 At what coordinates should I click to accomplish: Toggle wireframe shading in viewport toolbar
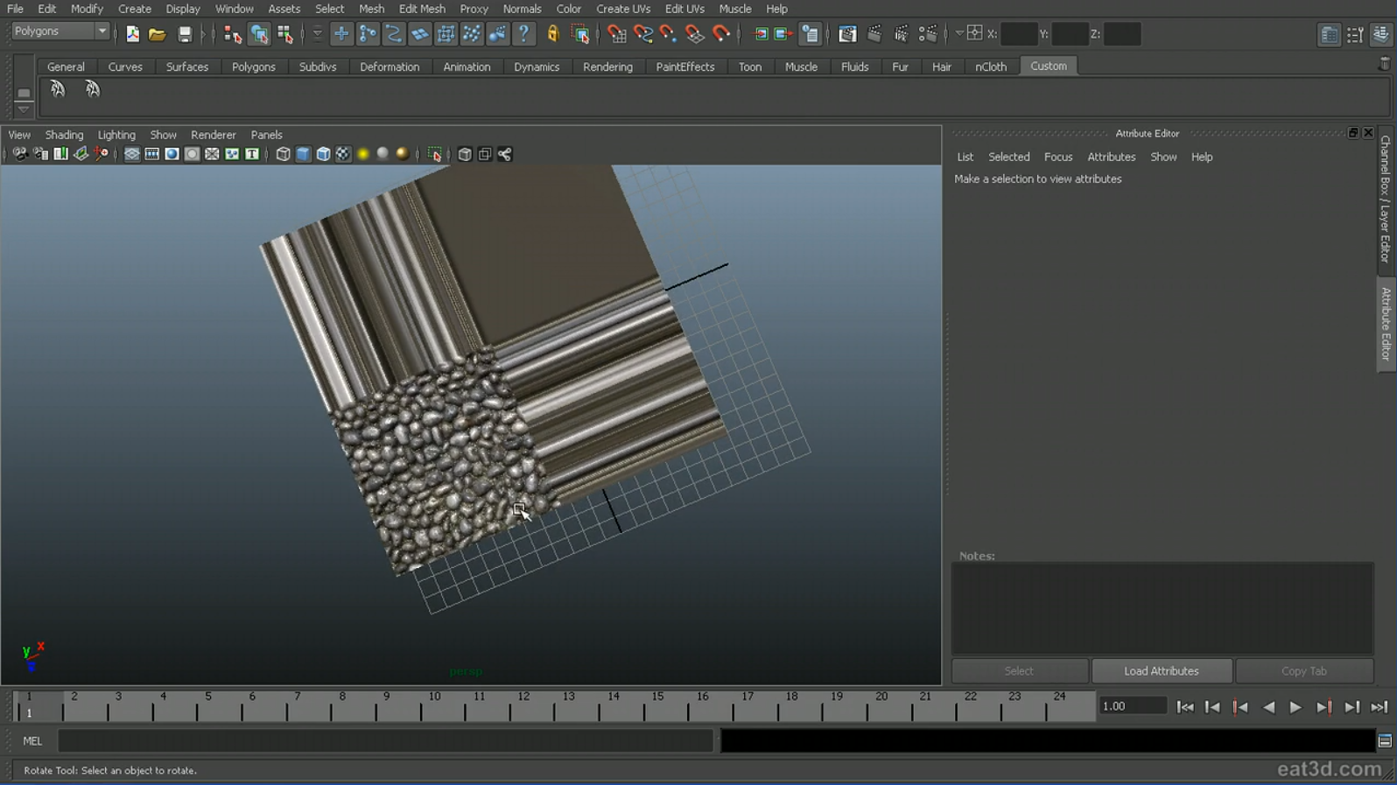click(283, 154)
